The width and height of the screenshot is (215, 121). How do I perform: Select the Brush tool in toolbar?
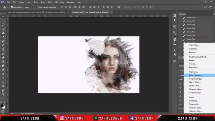coord(3,45)
